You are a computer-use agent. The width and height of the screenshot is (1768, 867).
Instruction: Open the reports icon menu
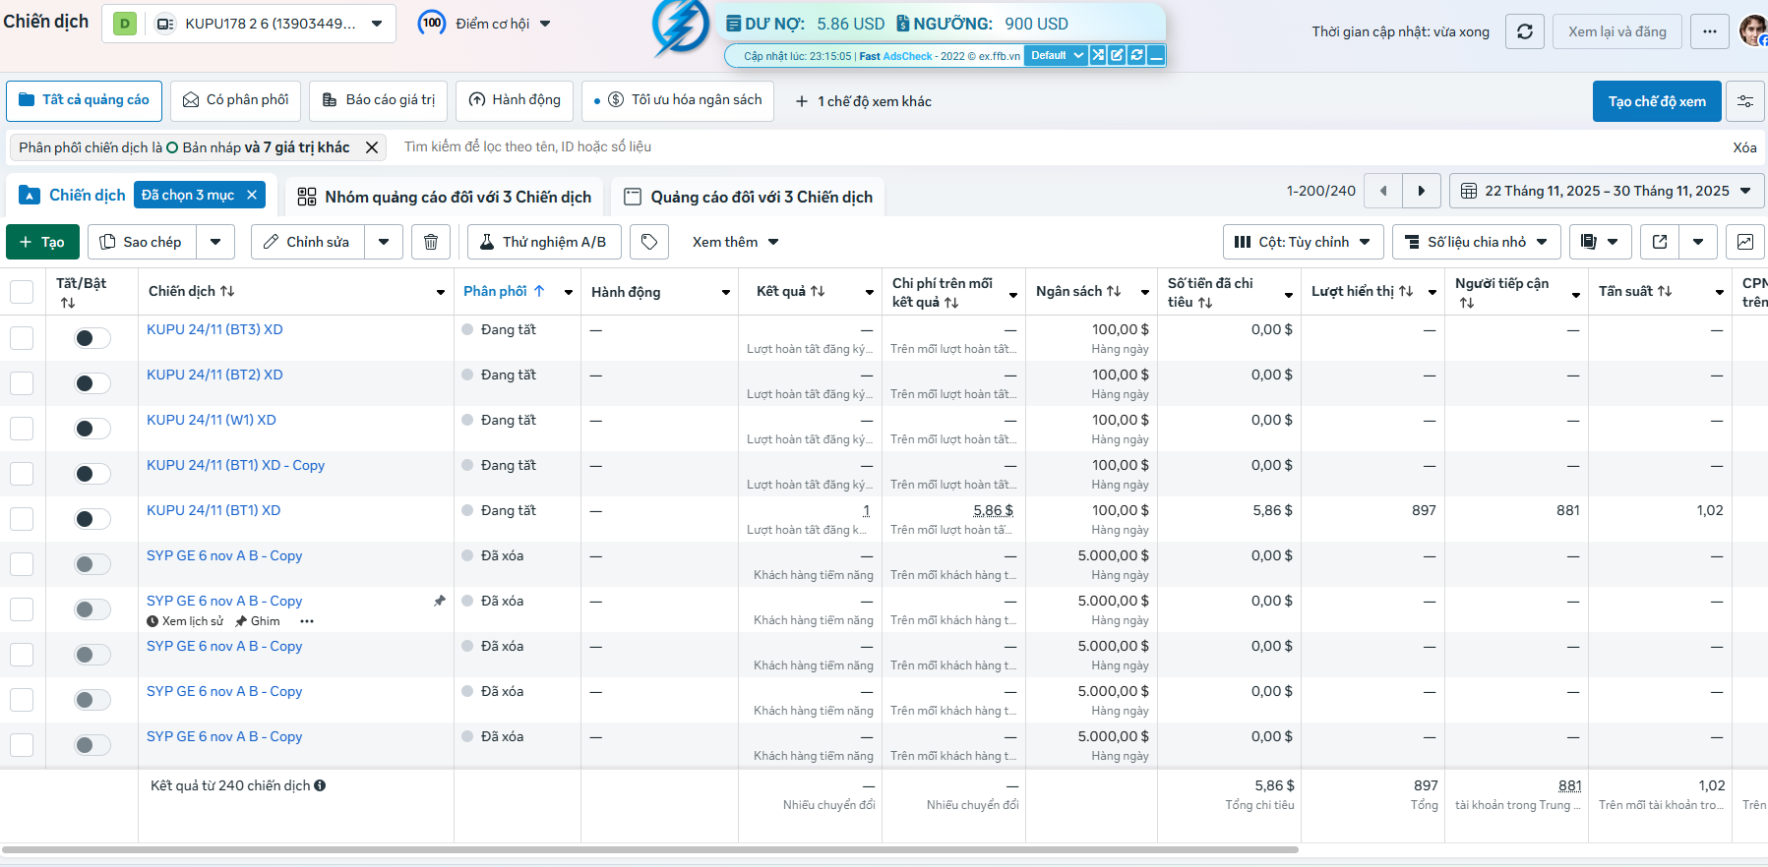[1601, 242]
